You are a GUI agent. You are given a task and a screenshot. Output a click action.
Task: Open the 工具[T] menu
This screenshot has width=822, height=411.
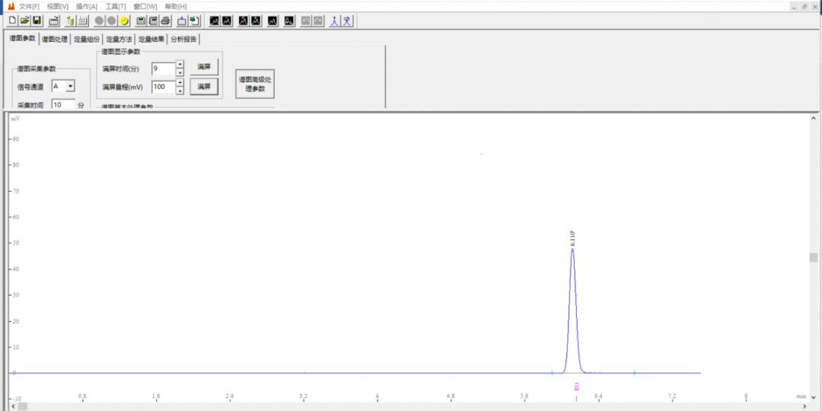tap(115, 6)
